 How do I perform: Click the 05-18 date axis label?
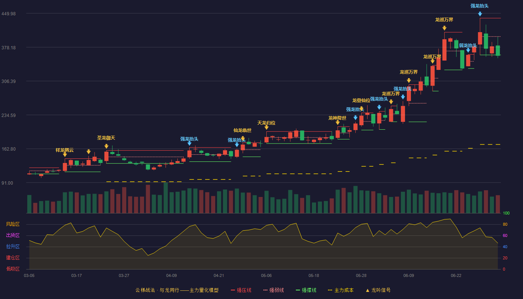click(x=314, y=275)
